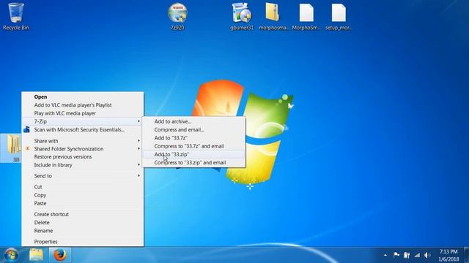Screen dimensions: 469x263
Task: Select the 33 folder on desktop
Action: 12,148
